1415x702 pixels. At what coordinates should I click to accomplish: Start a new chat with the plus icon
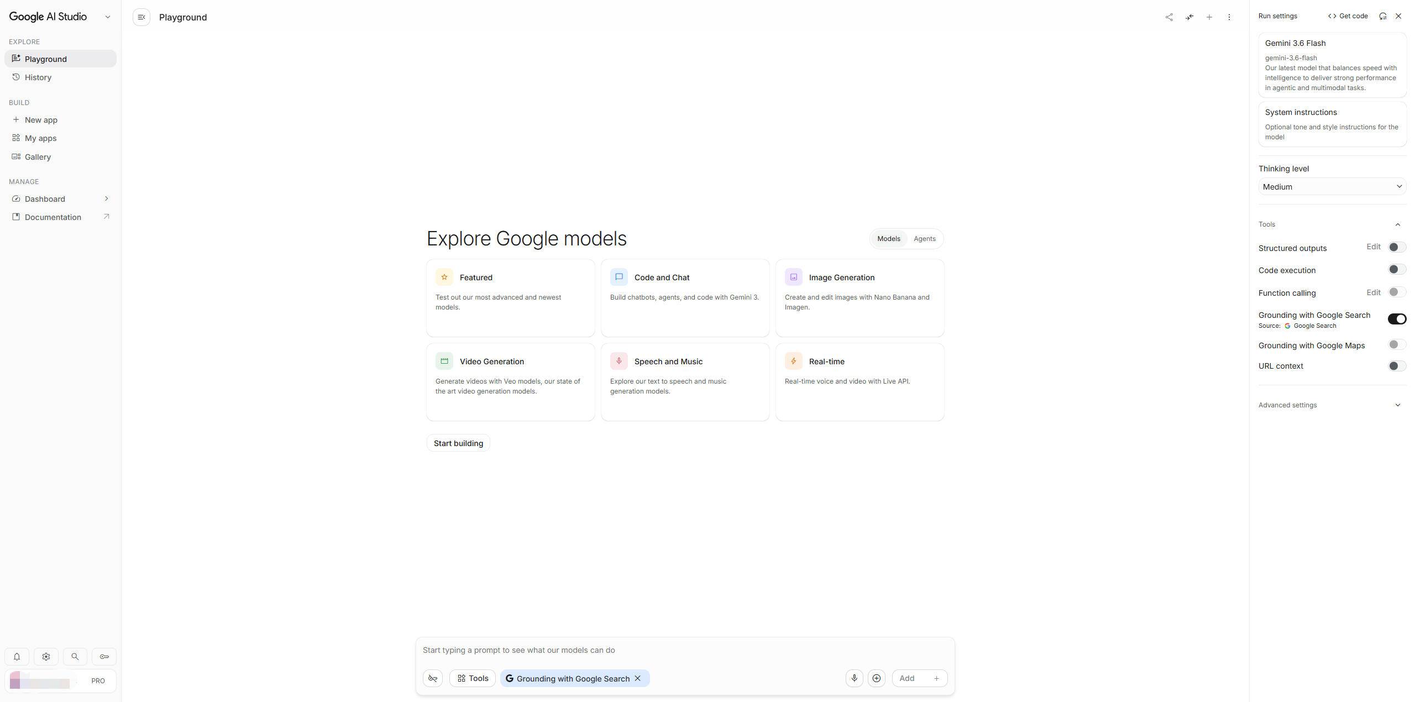click(x=1209, y=17)
